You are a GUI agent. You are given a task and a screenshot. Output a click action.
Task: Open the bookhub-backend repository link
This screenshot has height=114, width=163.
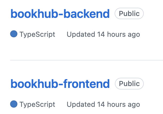[x=60, y=14]
